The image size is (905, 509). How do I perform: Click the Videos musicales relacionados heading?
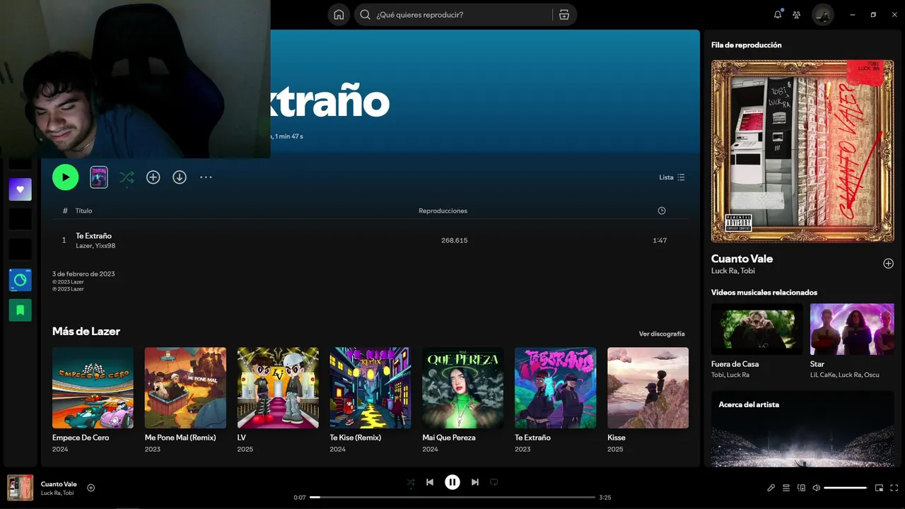tap(764, 293)
